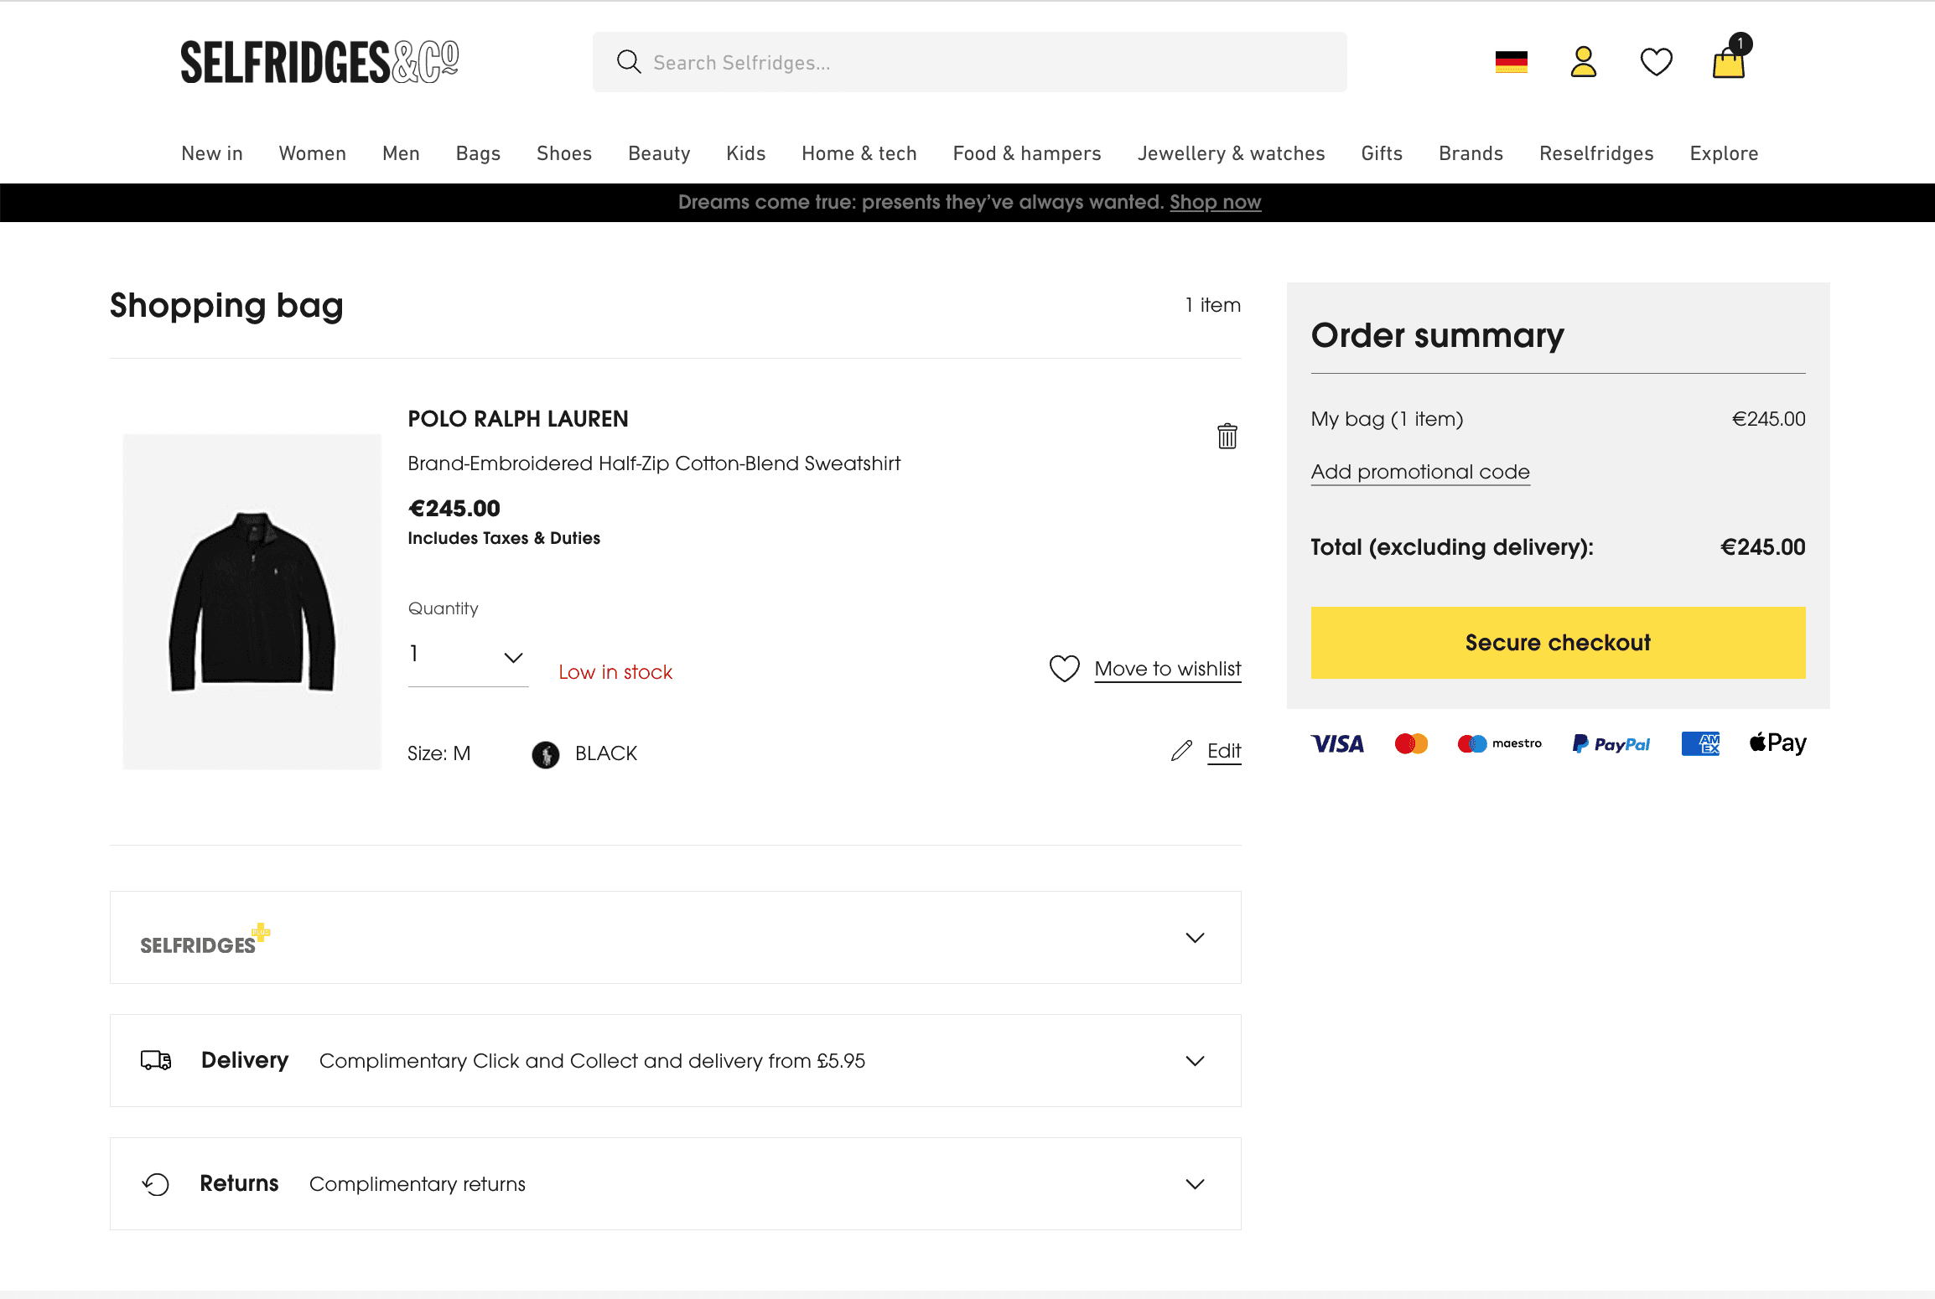Image resolution: width=1935 pixels, height=1299 pixels.
Task: Delete item using the trash can icon
Action: [x=1227, y=436]
